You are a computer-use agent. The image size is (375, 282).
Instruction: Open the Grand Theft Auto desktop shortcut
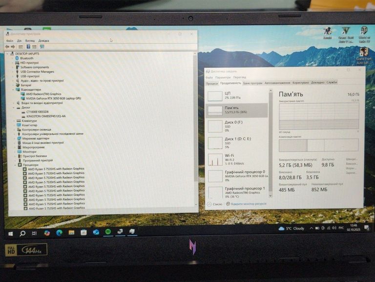363,56
